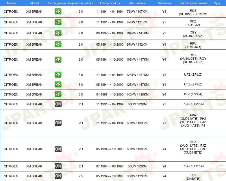This screenshot has width=226, height=181.
Task: Click the petrol icon in the 140kW / 190KM row
Action: pos(58,94)
